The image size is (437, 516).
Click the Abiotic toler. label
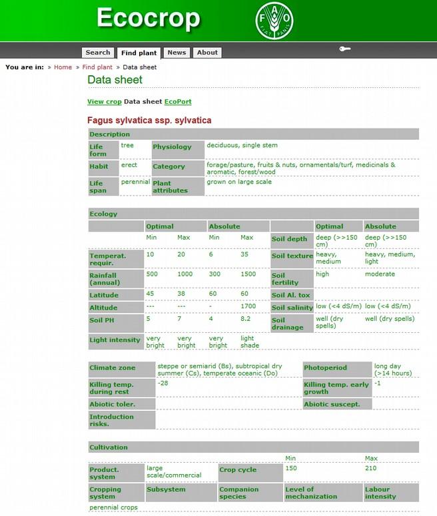(122, 404)
